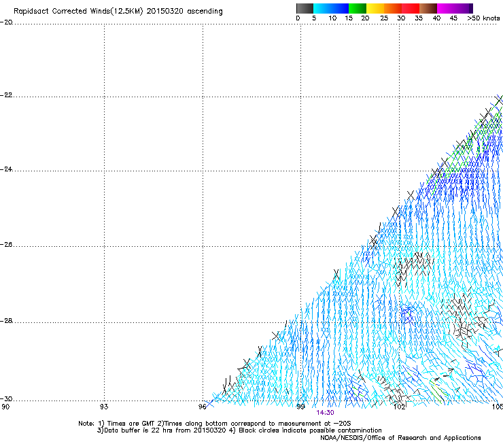This screenshot has width=503, height=442.
Task: Click the '96' longitude axis label
Action: pos(202,407)
